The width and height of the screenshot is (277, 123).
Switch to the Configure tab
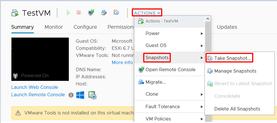point(85,27)
